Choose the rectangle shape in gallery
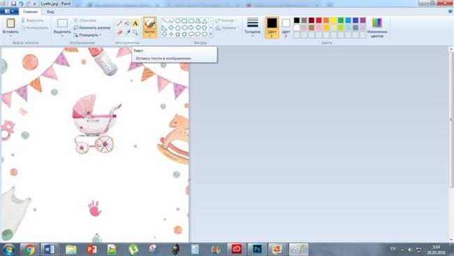Viewport: 454px width, 256px height. pos(184,21)
